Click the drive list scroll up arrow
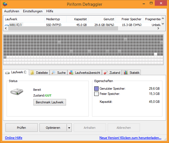The height and width of the screenshot is (143, 169). tap(163, 18)
